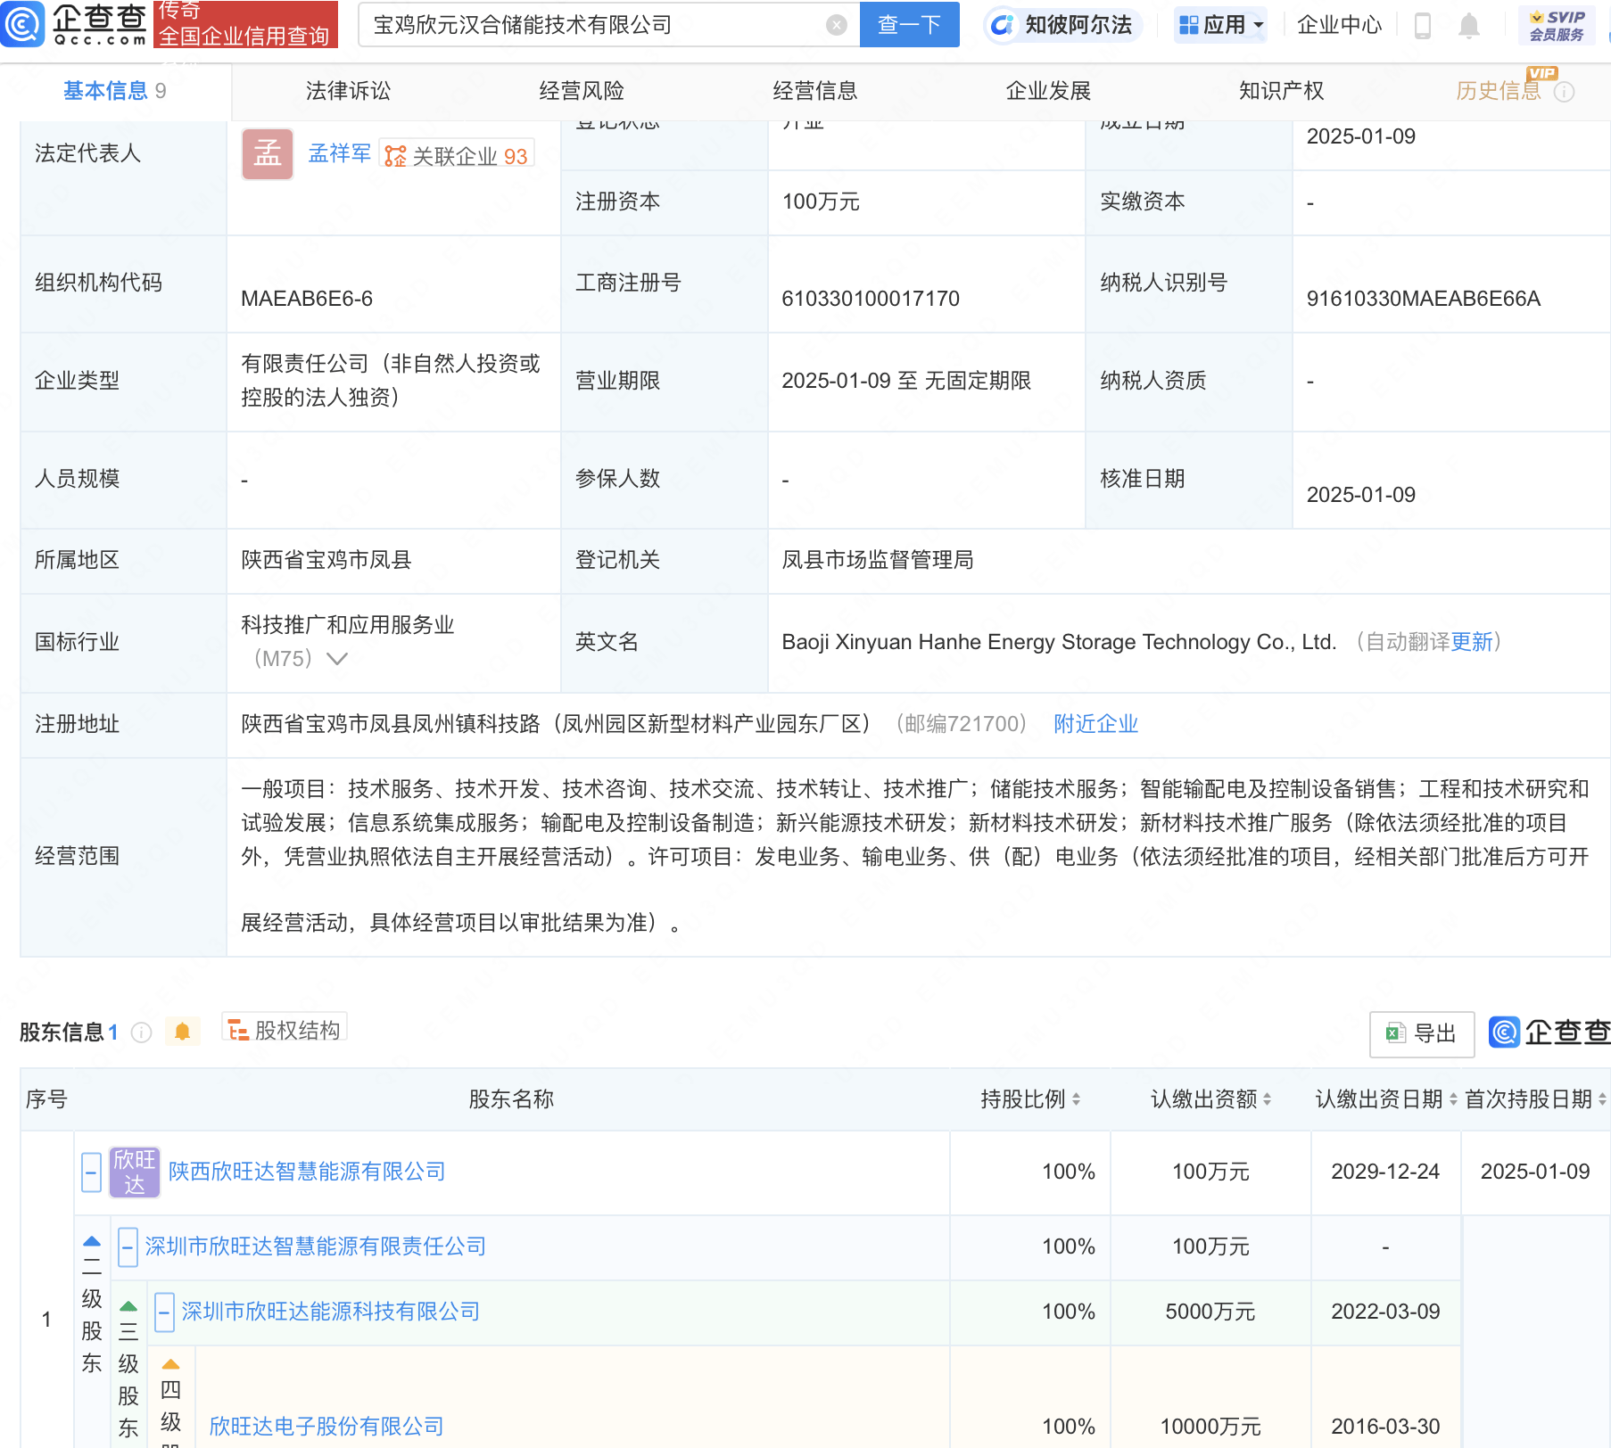Open the notifications bell icon
The width and height of the screenshot is (1611, 1448).
point(1468,25)
